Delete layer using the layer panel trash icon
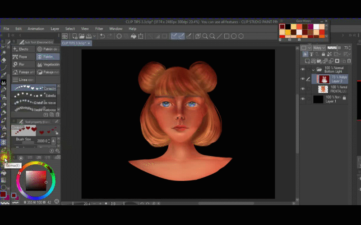 [349, 61]
